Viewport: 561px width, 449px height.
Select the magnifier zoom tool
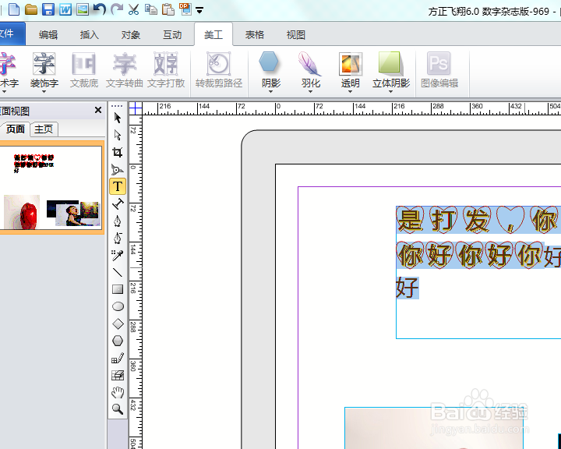pos(118,409)
